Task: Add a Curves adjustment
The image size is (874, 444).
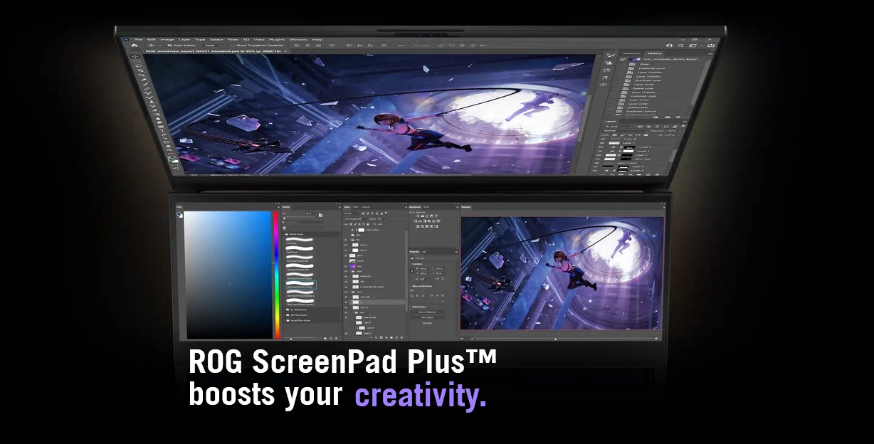Action: [x=427, y=216]
